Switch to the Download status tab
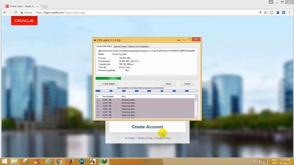Image resolution: width=294 pixels, height=165 pixels. point(104,46)
